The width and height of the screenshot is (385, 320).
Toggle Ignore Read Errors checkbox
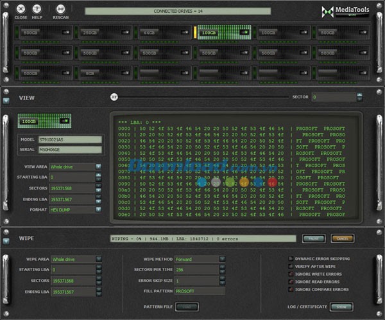pos(291,282)
